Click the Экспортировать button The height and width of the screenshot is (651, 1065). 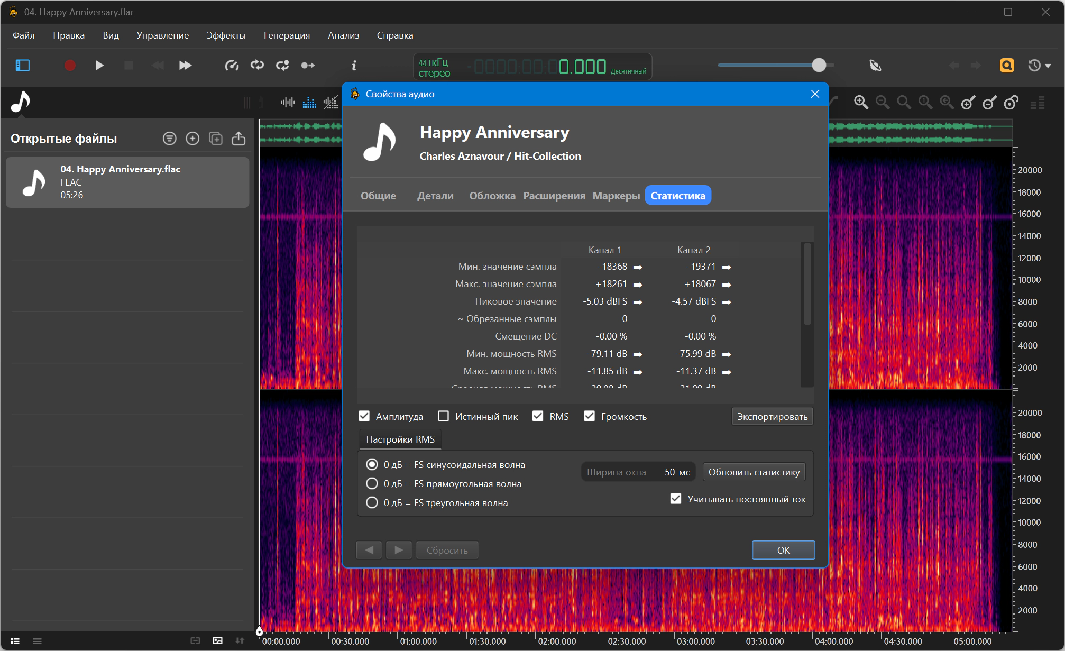click(772, 416)
